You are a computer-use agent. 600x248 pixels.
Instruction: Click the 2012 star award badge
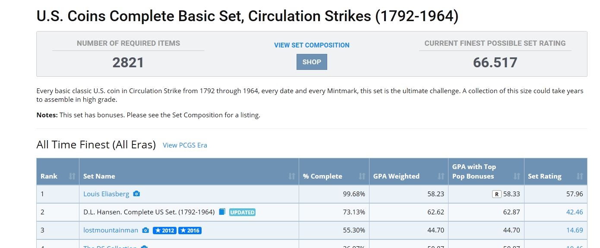(x=164, y=230)
